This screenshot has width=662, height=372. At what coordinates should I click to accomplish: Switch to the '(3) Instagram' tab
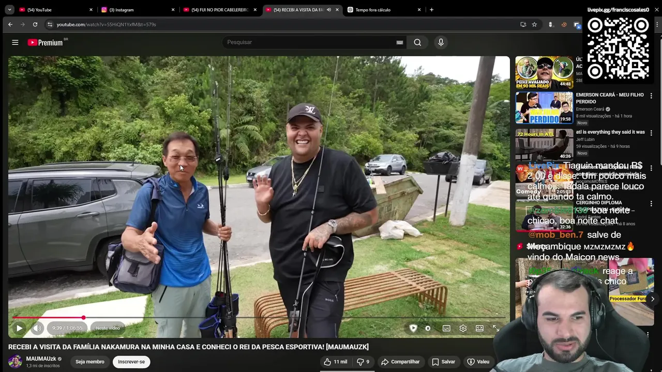point(134,10)
